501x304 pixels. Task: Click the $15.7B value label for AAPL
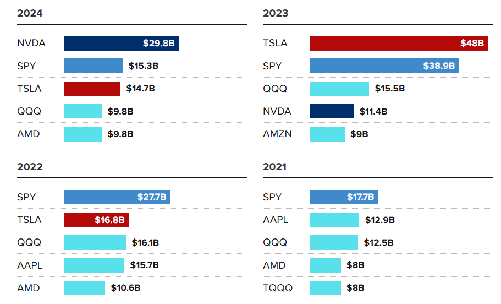(145, 265)
